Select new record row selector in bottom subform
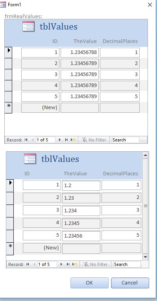Screen dimensions: 157x301 click(x=10, y=249)
